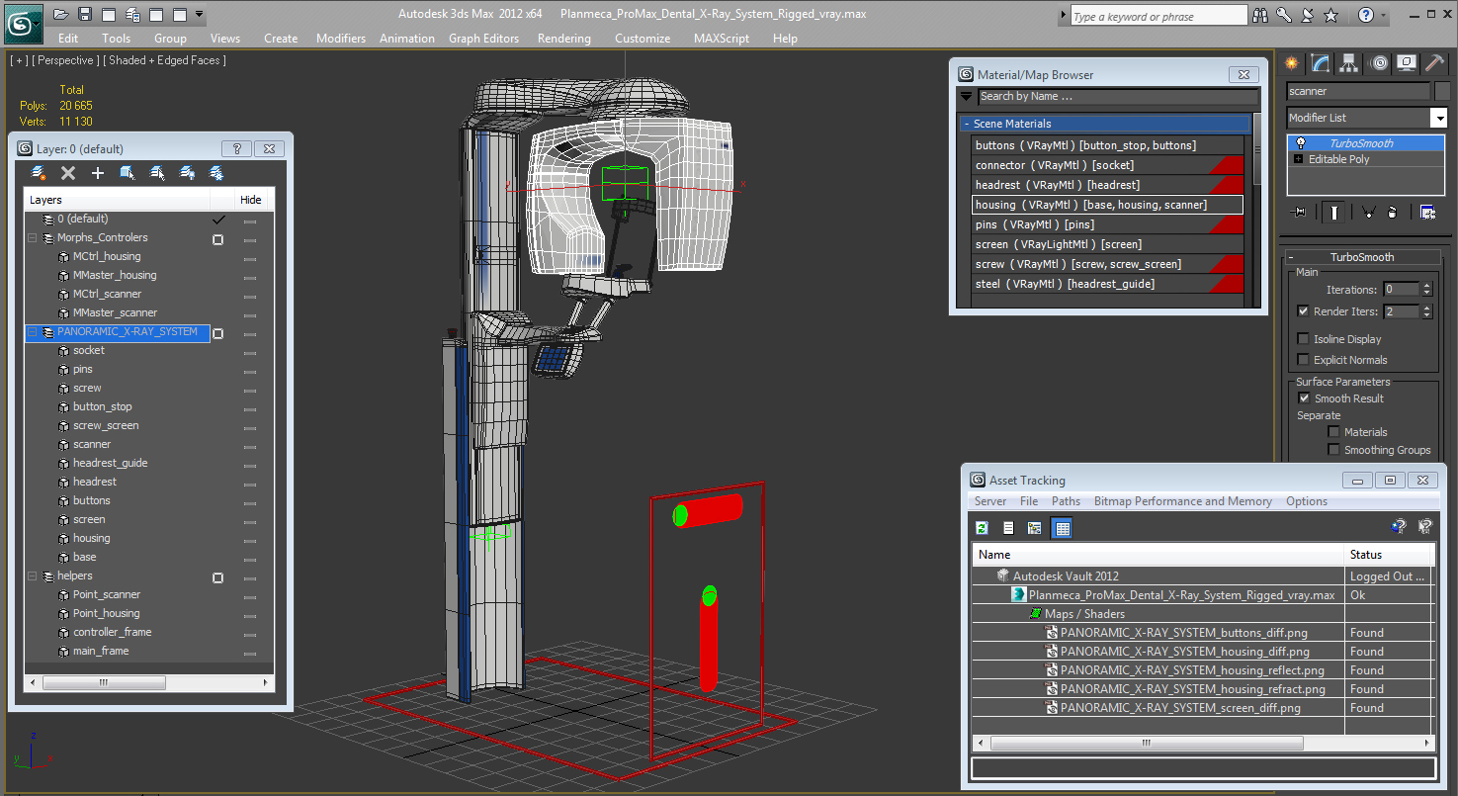This screenshot has width=1458, height=796.
Task: Enable Separate by Materials checkbox
Action: (1333, 432)
